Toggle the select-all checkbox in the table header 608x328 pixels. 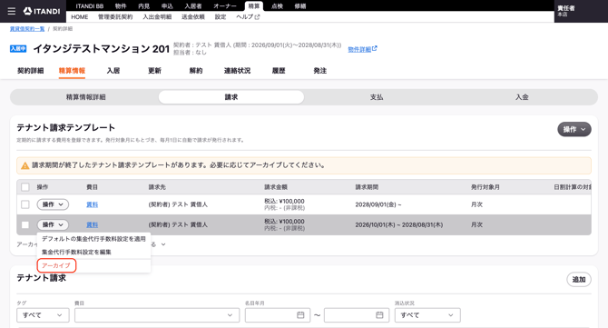(x=25, y=187)
